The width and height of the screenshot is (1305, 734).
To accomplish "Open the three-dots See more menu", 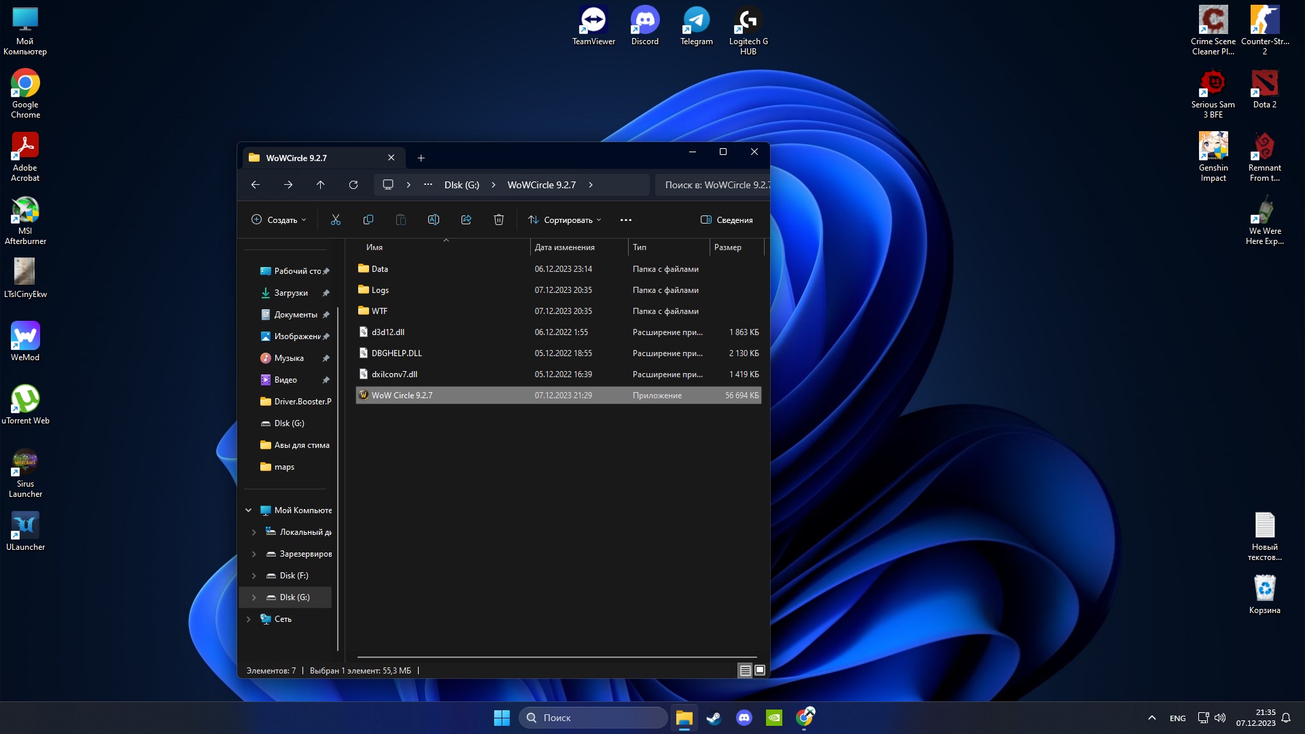I will (625, 220).
